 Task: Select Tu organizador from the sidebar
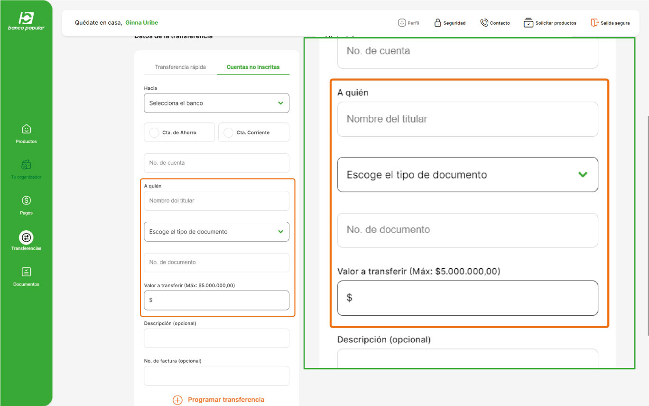click(x=26, y=170)
